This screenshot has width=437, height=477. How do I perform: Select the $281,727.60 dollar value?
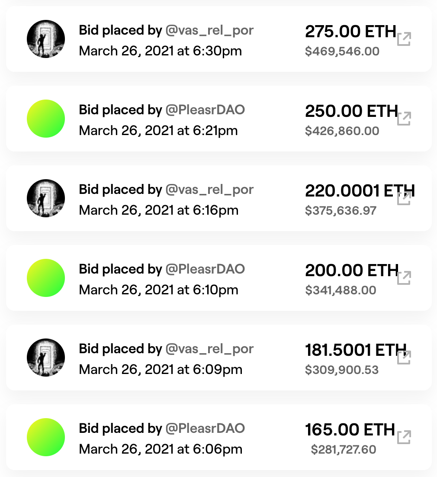(x=344, y=449)
